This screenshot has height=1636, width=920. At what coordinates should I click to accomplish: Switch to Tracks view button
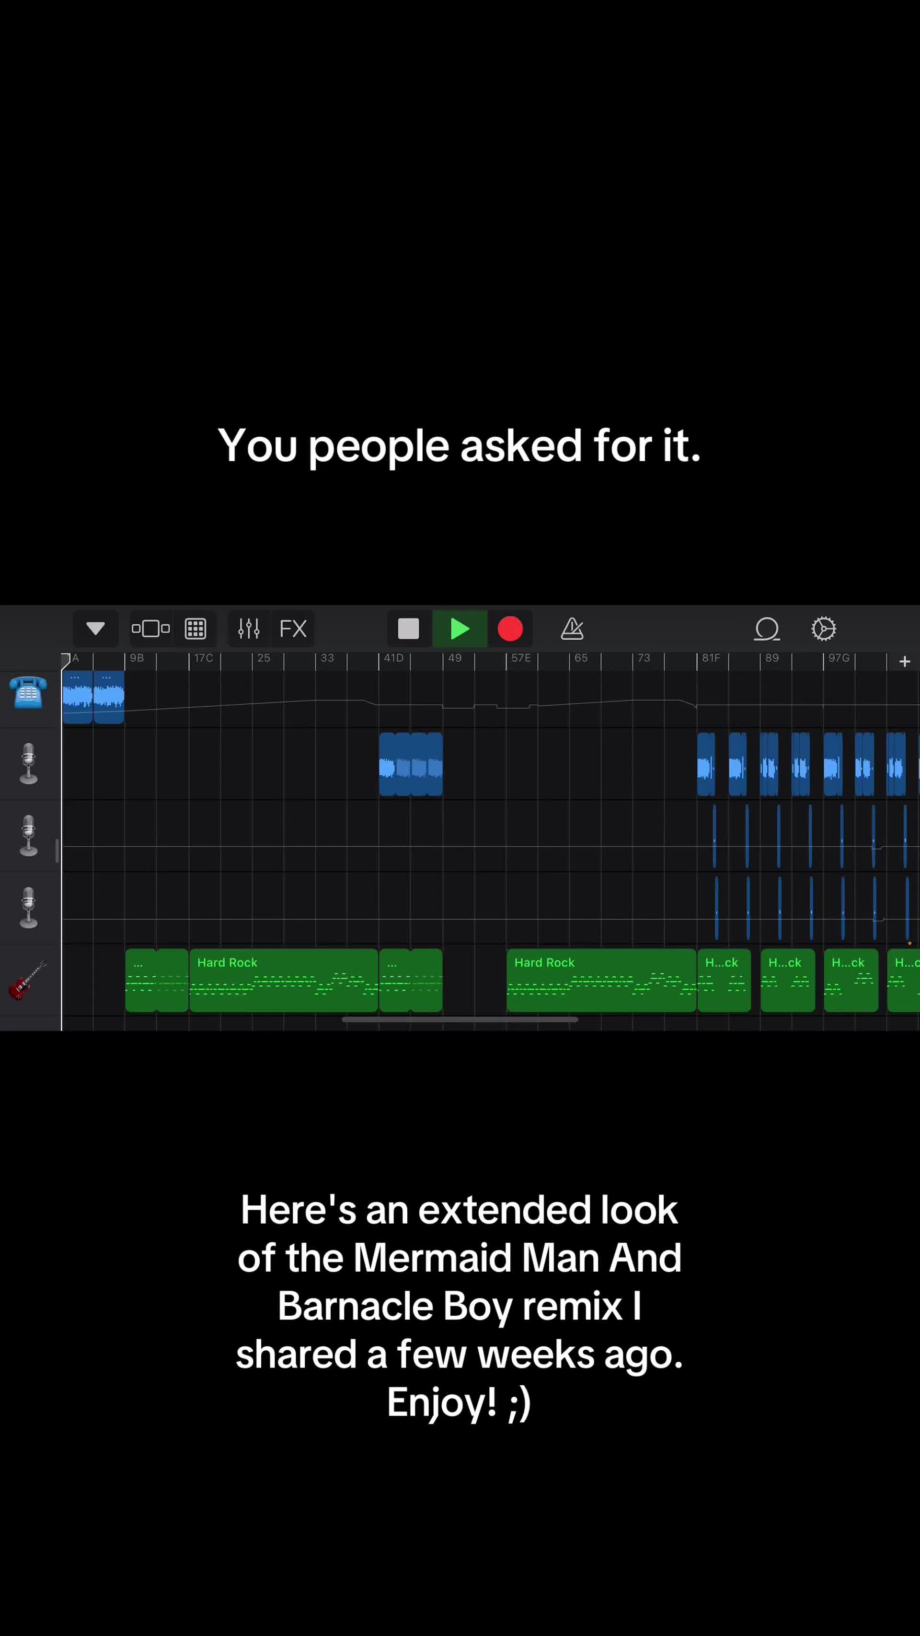[150, 629]
